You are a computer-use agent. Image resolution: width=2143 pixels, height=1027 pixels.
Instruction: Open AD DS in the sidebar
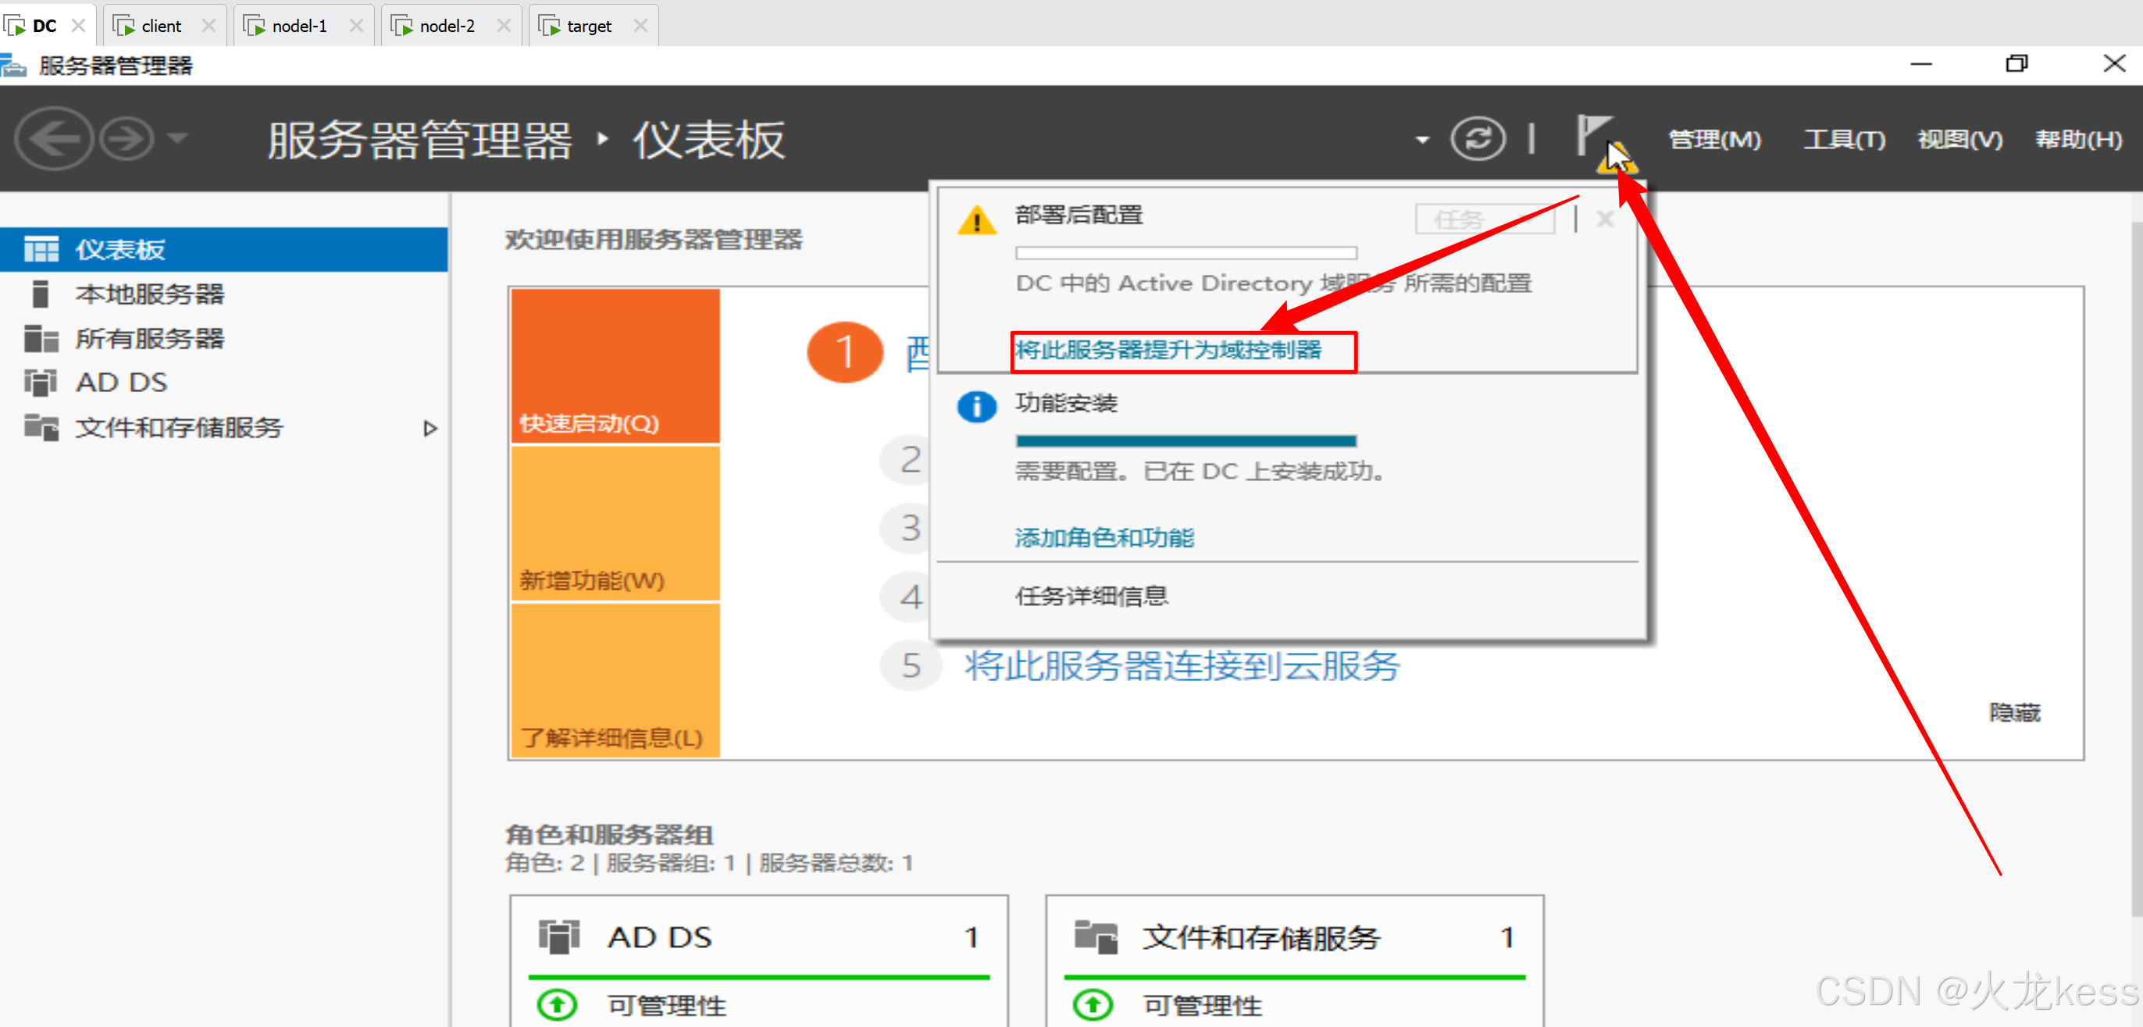click(122, 383)
